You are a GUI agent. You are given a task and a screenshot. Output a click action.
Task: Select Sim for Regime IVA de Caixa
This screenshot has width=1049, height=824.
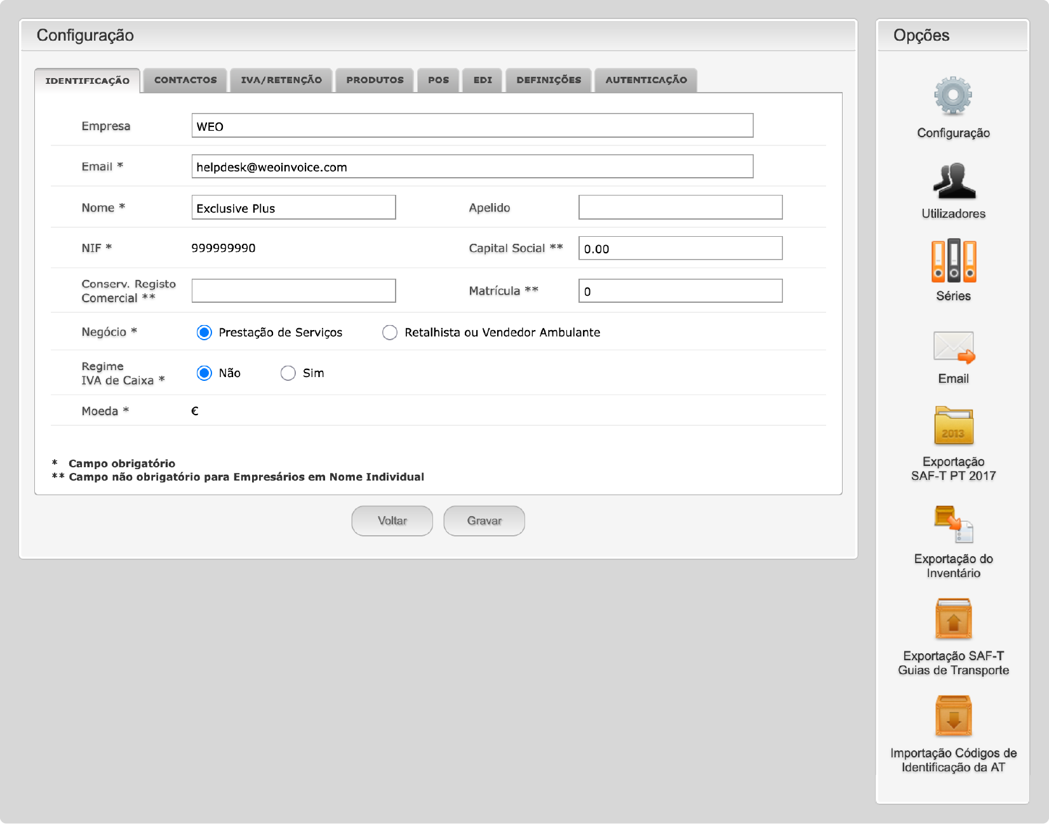(x=288, y=373)
